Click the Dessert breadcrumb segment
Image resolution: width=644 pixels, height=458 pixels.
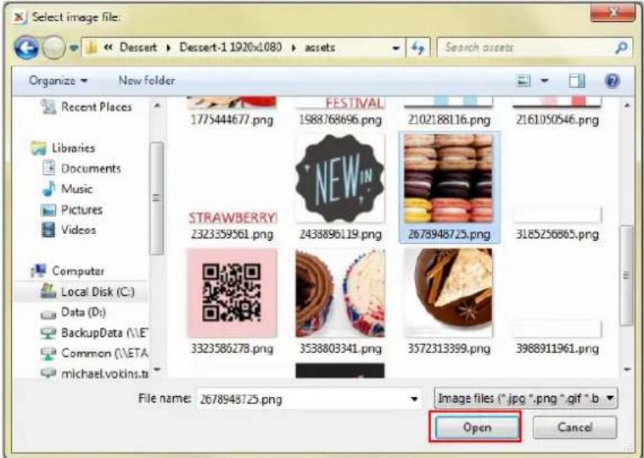coord(138,47)
